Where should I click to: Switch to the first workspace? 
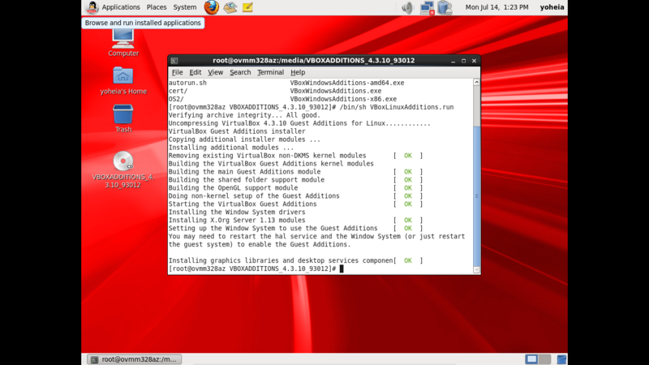(532, 359)
